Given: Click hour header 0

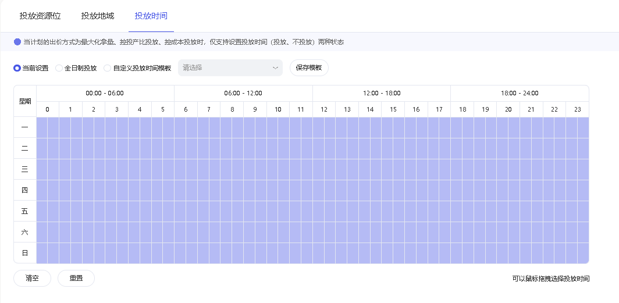Looking at the screenshot, I should coord(47,109).
